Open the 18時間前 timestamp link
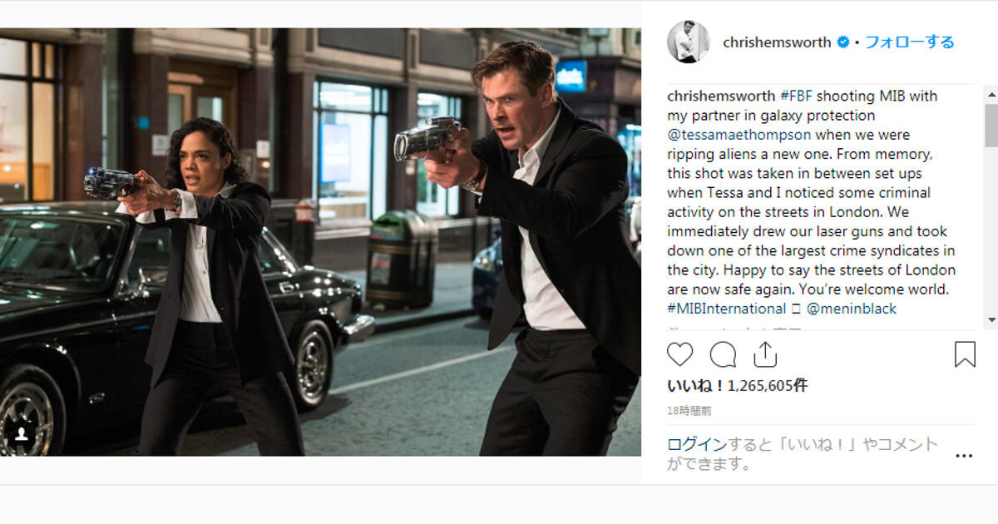This screenshot has height=524, width=998. tap(689, 411)
